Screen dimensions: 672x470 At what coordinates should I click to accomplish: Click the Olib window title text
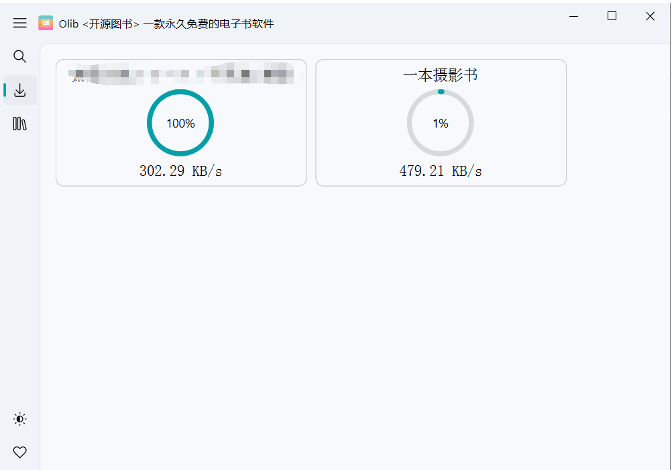166,23
